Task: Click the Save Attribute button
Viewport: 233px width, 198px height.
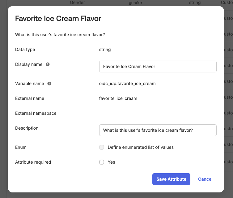Action: (171, 179)
